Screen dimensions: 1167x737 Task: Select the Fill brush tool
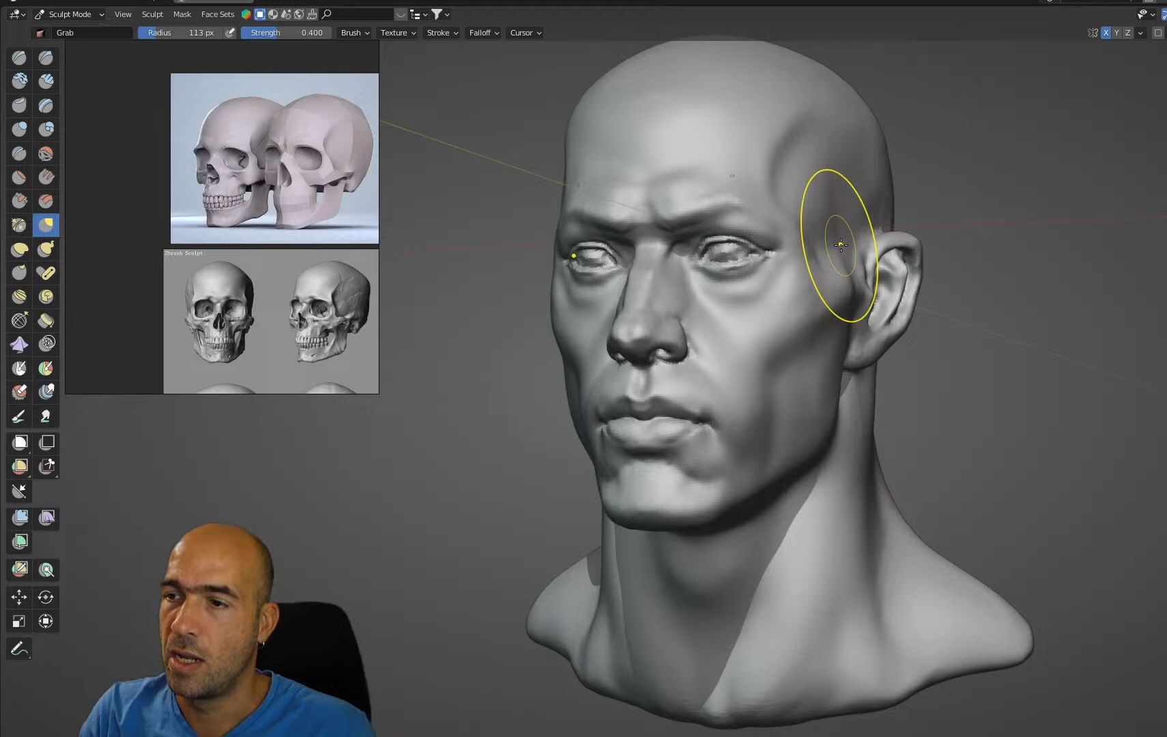click(x=46, y=177)
